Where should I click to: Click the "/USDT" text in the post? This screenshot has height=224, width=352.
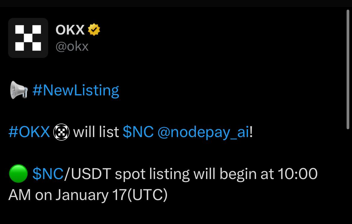[88, 174]
